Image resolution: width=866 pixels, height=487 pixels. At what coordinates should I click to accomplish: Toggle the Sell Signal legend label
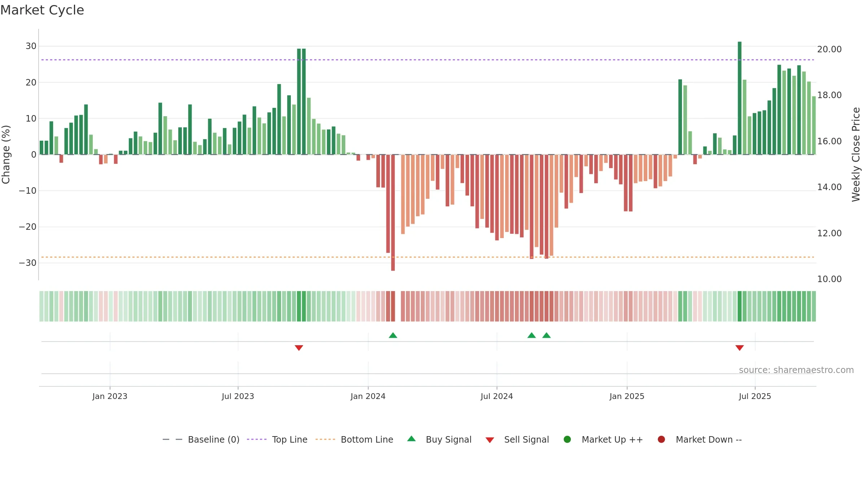pyautogui.click(x=526, y=439)
